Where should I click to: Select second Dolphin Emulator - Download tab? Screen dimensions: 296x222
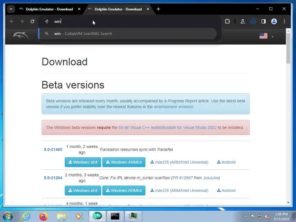click(x=118, y=9)
